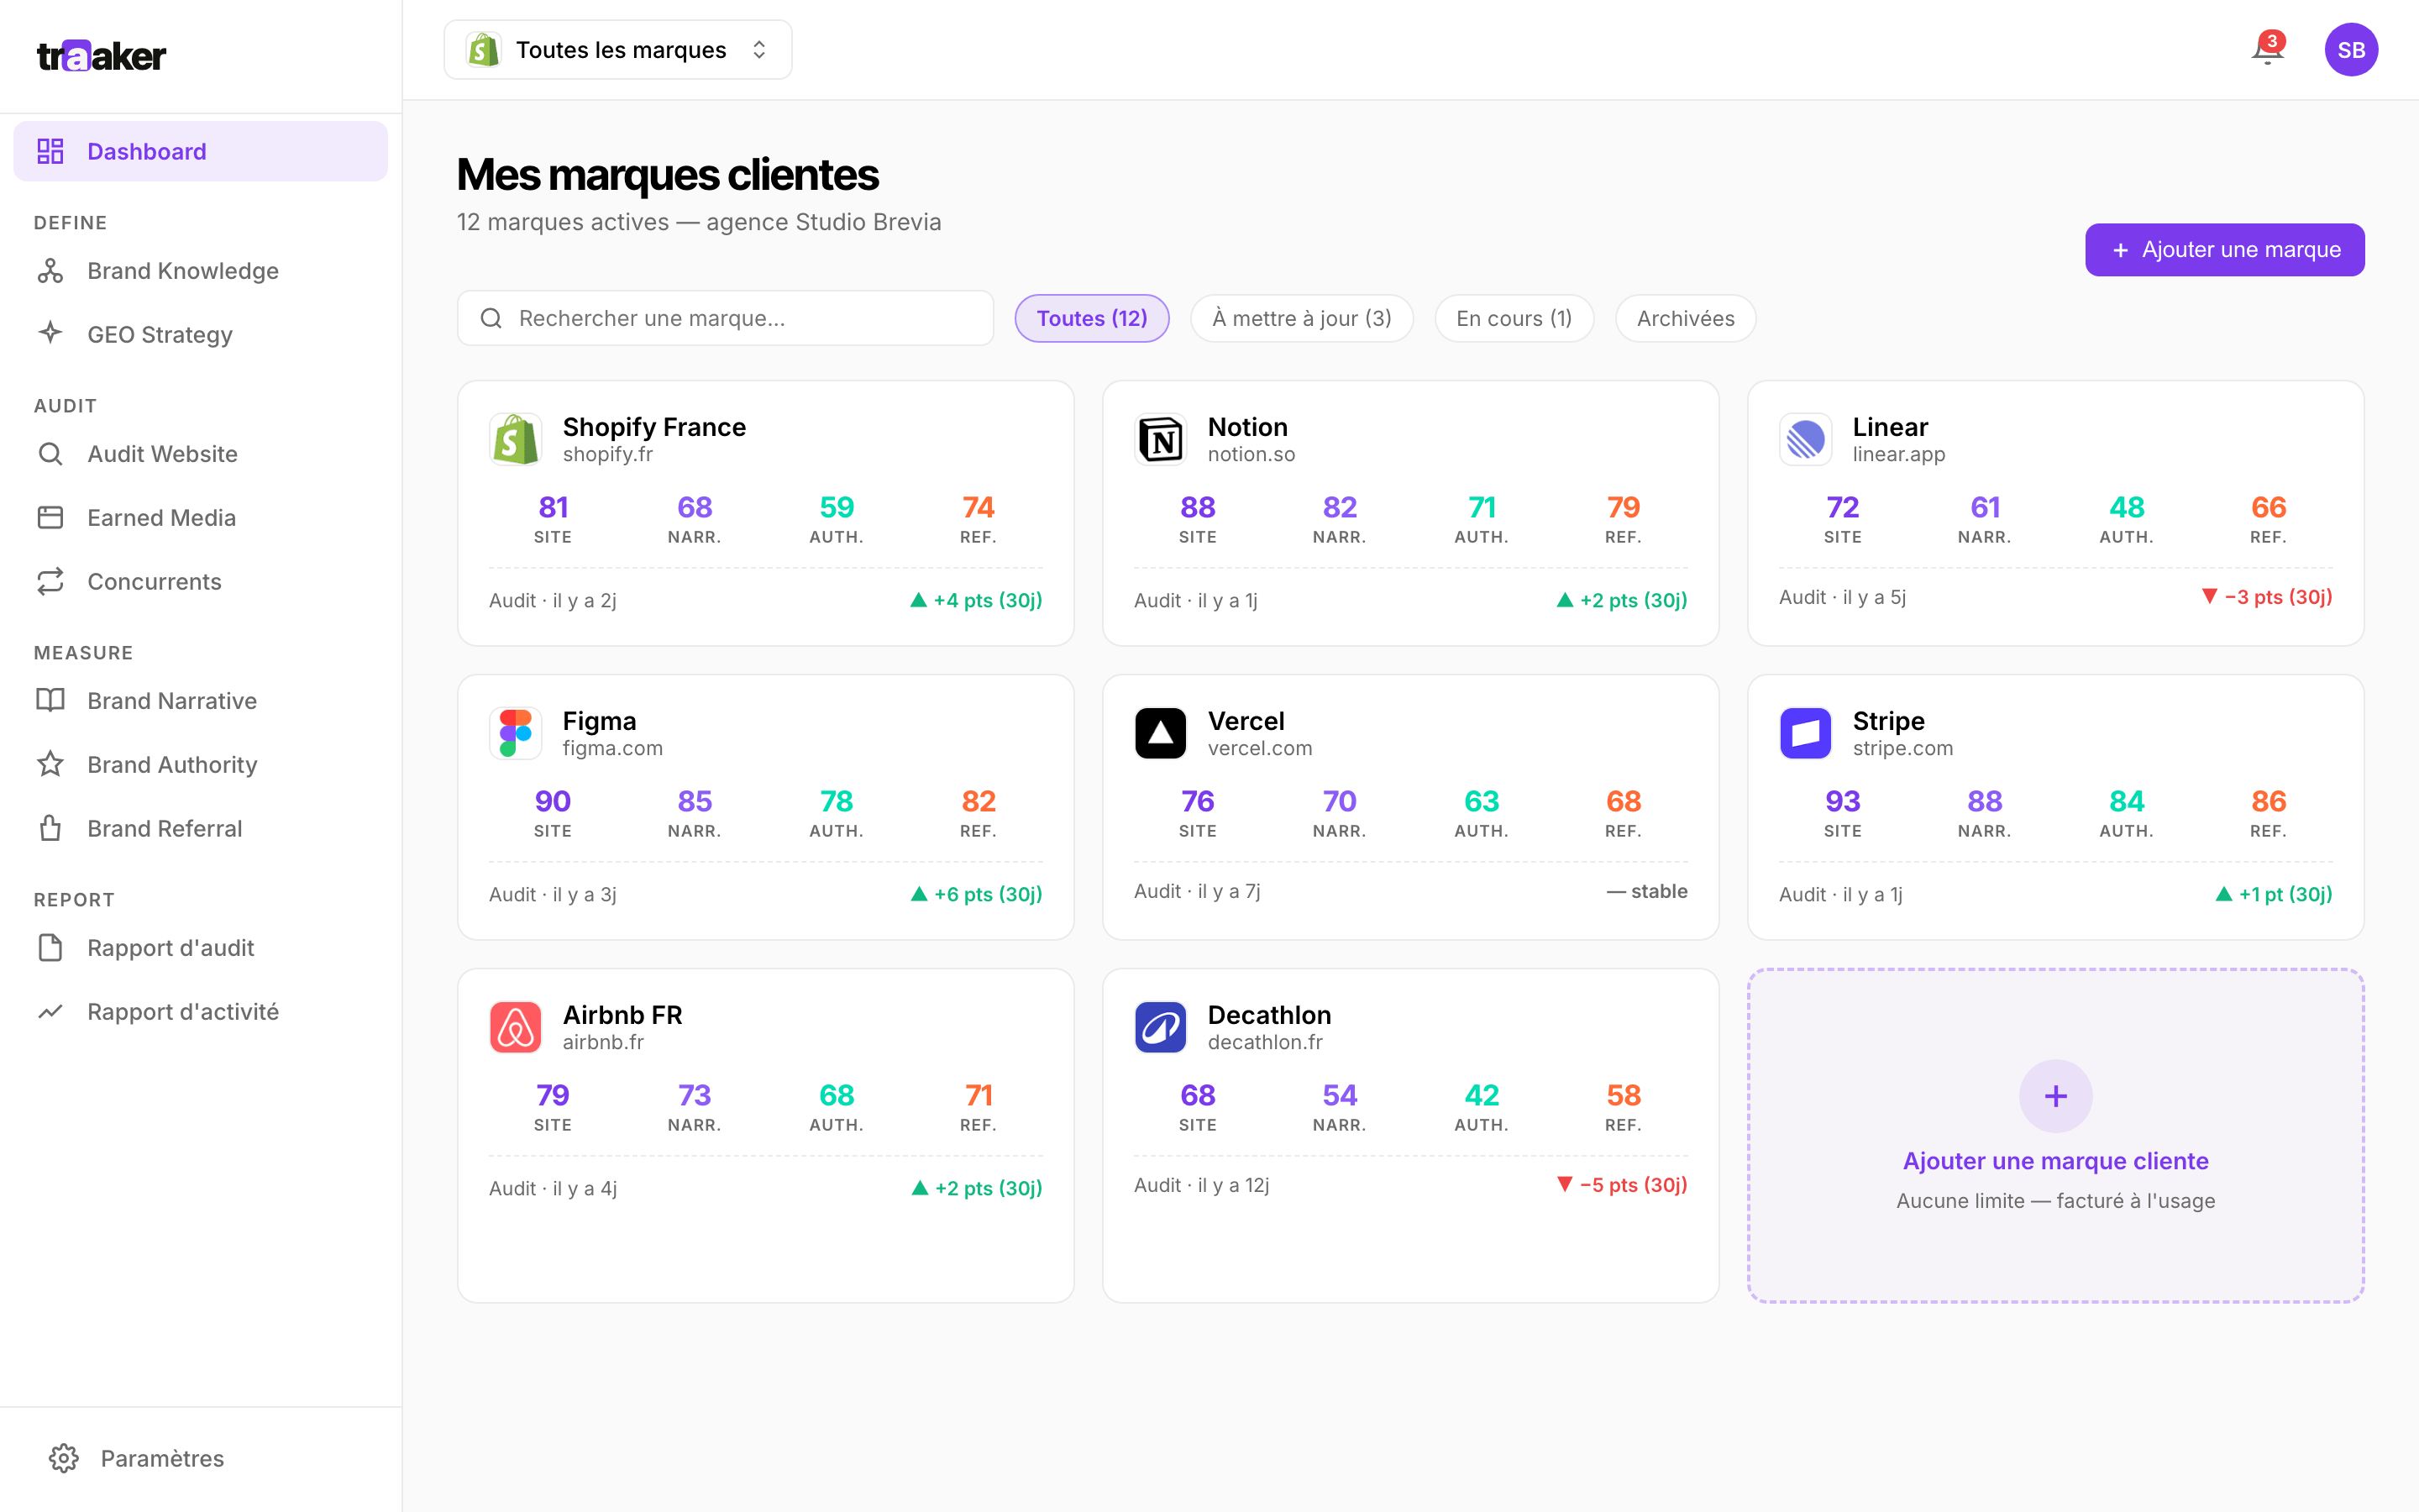The height and width of the screenshot is (1512, 2419).
Task: Switch to Archivées filter
Action: [x=1685, y=318]
